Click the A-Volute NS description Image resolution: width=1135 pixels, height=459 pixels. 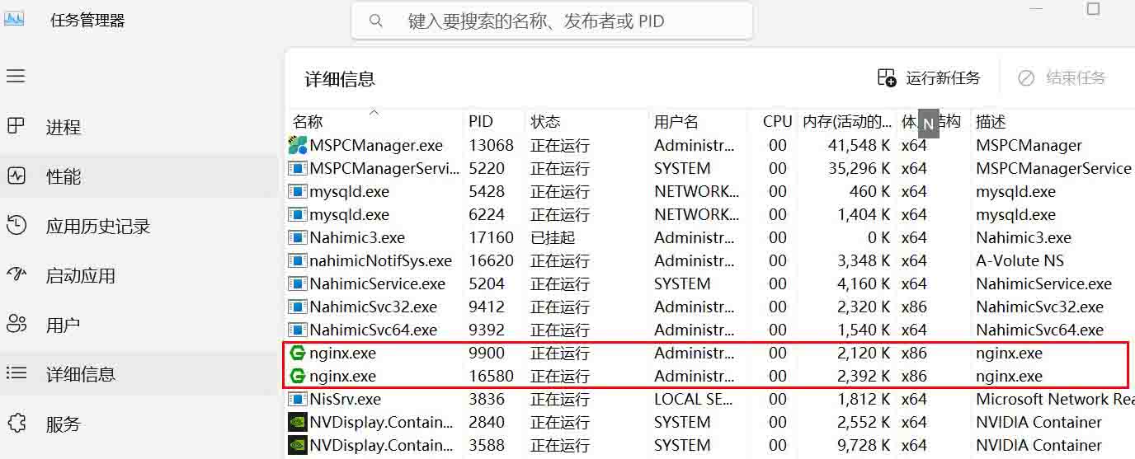[1020, 260]
